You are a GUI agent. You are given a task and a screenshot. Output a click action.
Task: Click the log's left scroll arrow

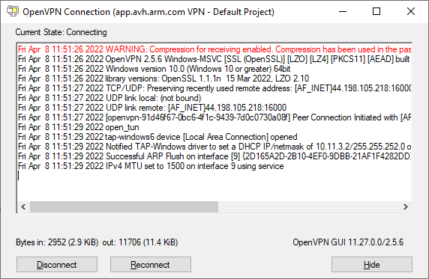click(x=23, y=206)
